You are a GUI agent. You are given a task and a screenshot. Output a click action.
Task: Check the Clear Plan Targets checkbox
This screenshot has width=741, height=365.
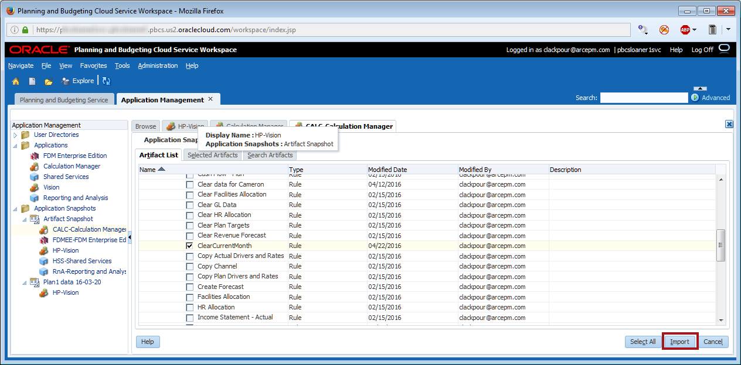189,225
